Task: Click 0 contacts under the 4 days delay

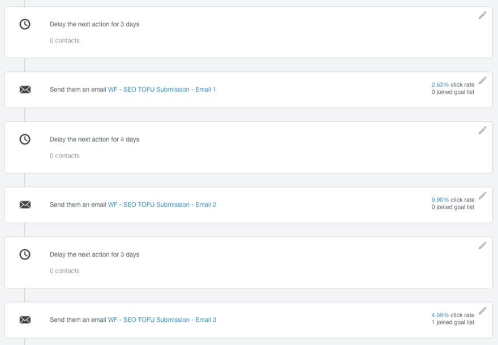Action: coord(65,156)
